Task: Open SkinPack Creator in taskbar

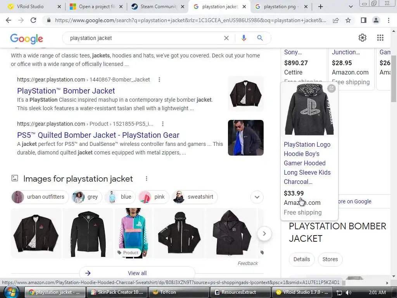Action: (117, 292)
